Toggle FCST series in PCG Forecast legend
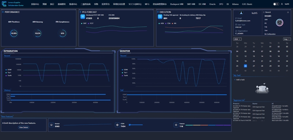Viewport: 293px width, 140px height. pyautogui.click(x=90, y=23)
